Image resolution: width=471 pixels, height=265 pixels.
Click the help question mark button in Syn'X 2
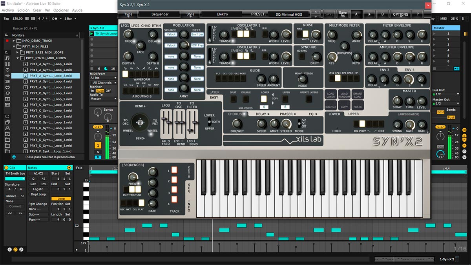pyautogui.click(x=417, y=14)
